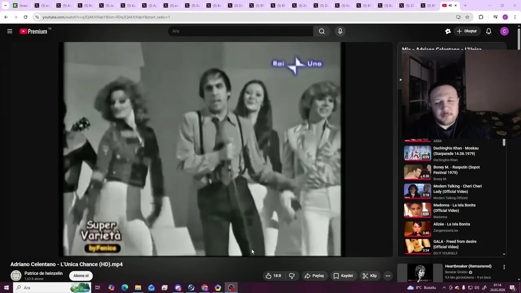
Task: Create a clip with 'Klip' button
Action: (370, 276)
